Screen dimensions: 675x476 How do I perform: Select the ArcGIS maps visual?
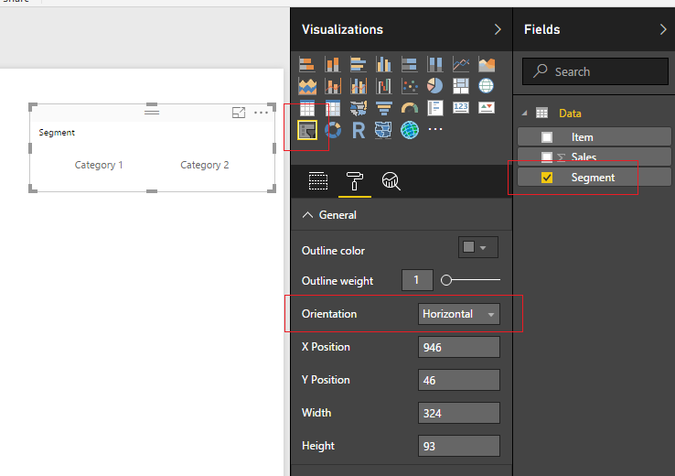[410, 130]
